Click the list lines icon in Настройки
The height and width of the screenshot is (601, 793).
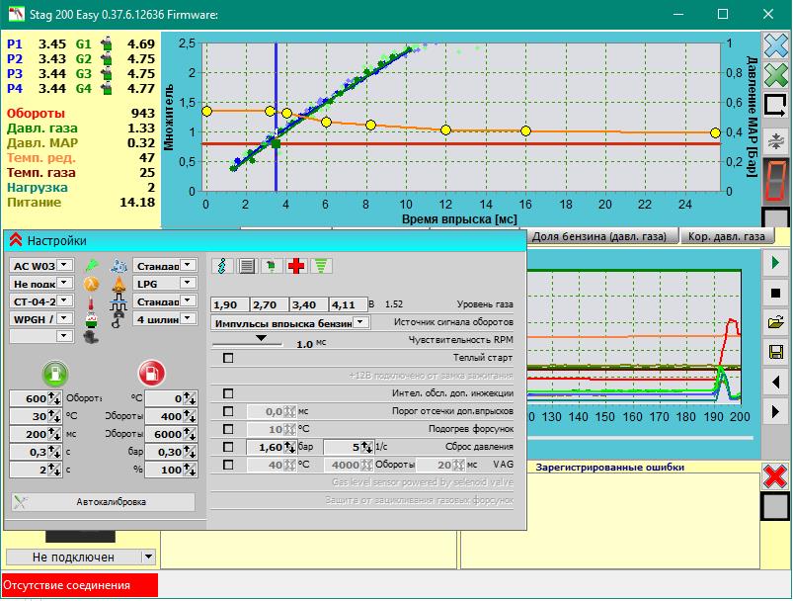click(x=247, y=266)
